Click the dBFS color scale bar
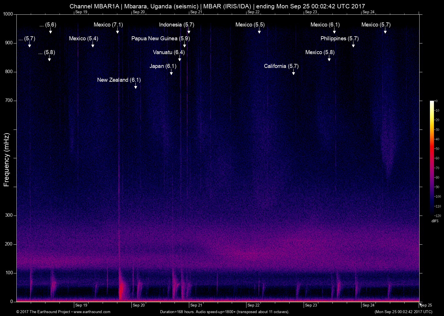 coord(432,158)
